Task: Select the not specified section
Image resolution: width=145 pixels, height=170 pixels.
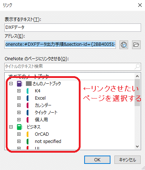Action: [x=48, y=141]
